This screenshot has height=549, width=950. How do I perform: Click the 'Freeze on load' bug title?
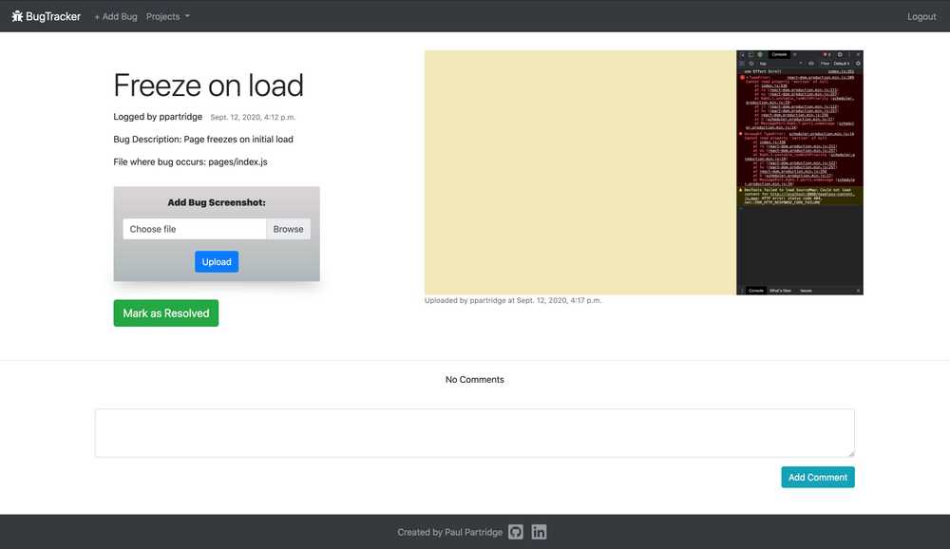pos(208,85)
